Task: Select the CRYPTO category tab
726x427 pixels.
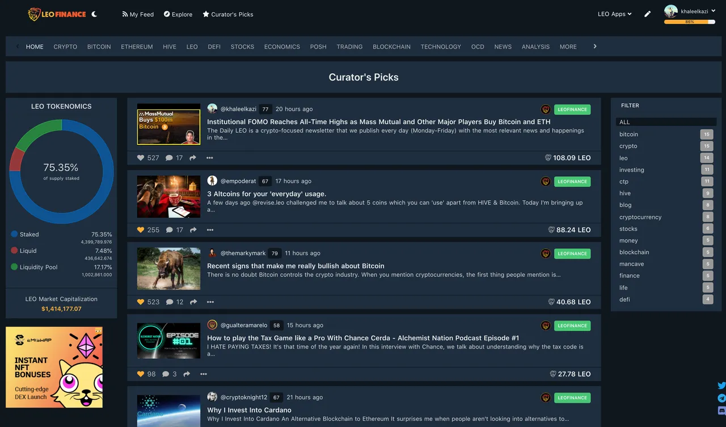Action: pyautogui.click(x=65, y=46)
